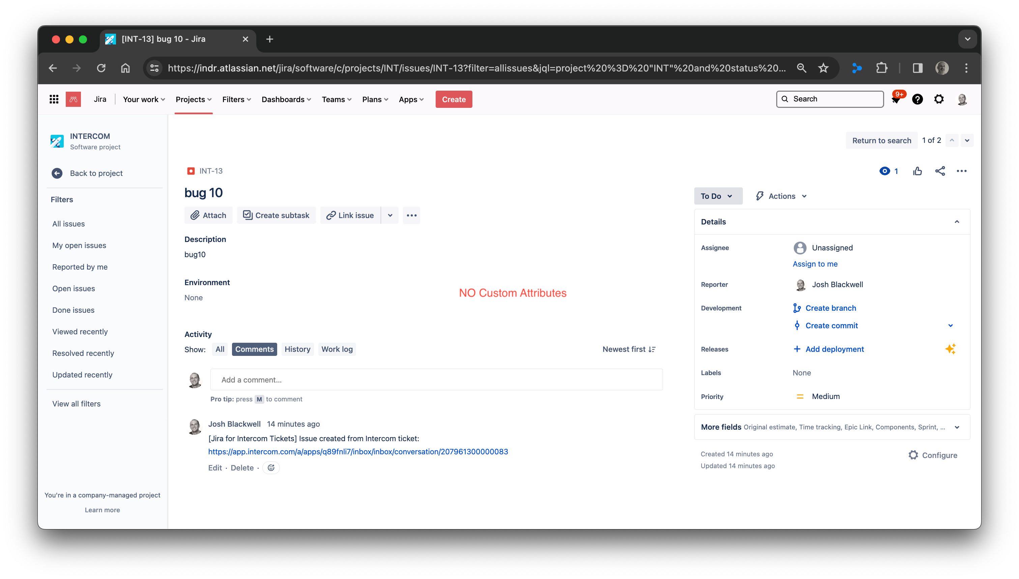Screen dimensions: 1019x579
Task: Show Work log activity filter
Action: 337,349
